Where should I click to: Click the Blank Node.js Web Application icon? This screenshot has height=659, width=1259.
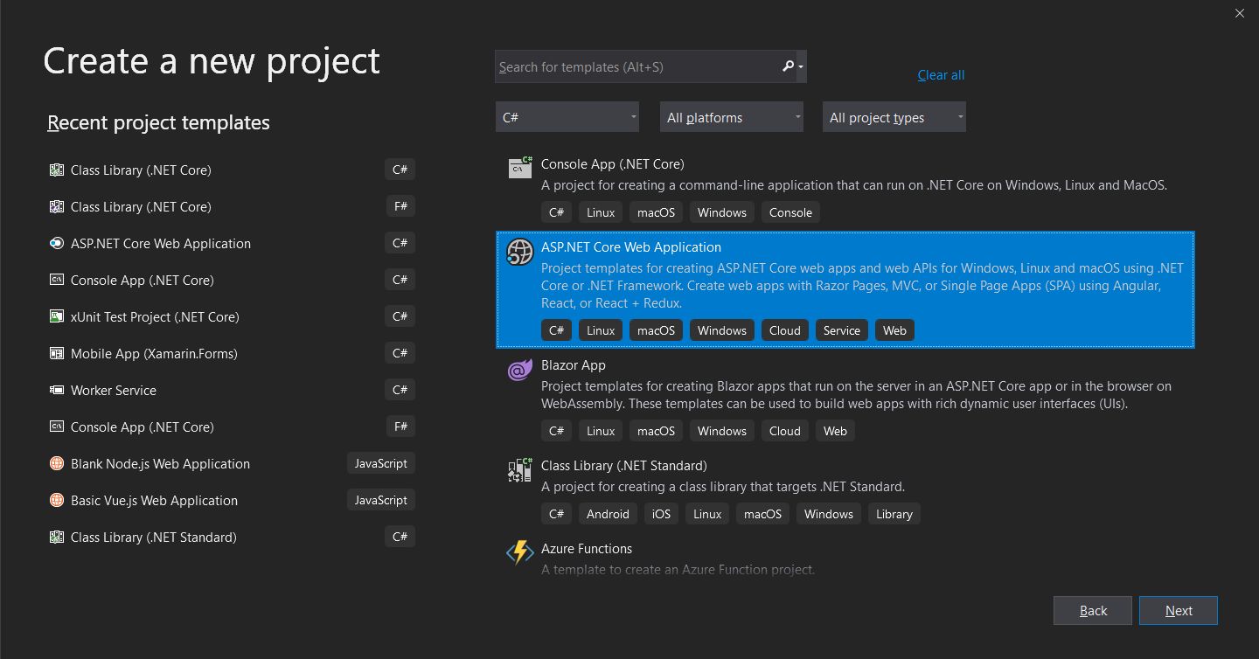pos(57,464)
